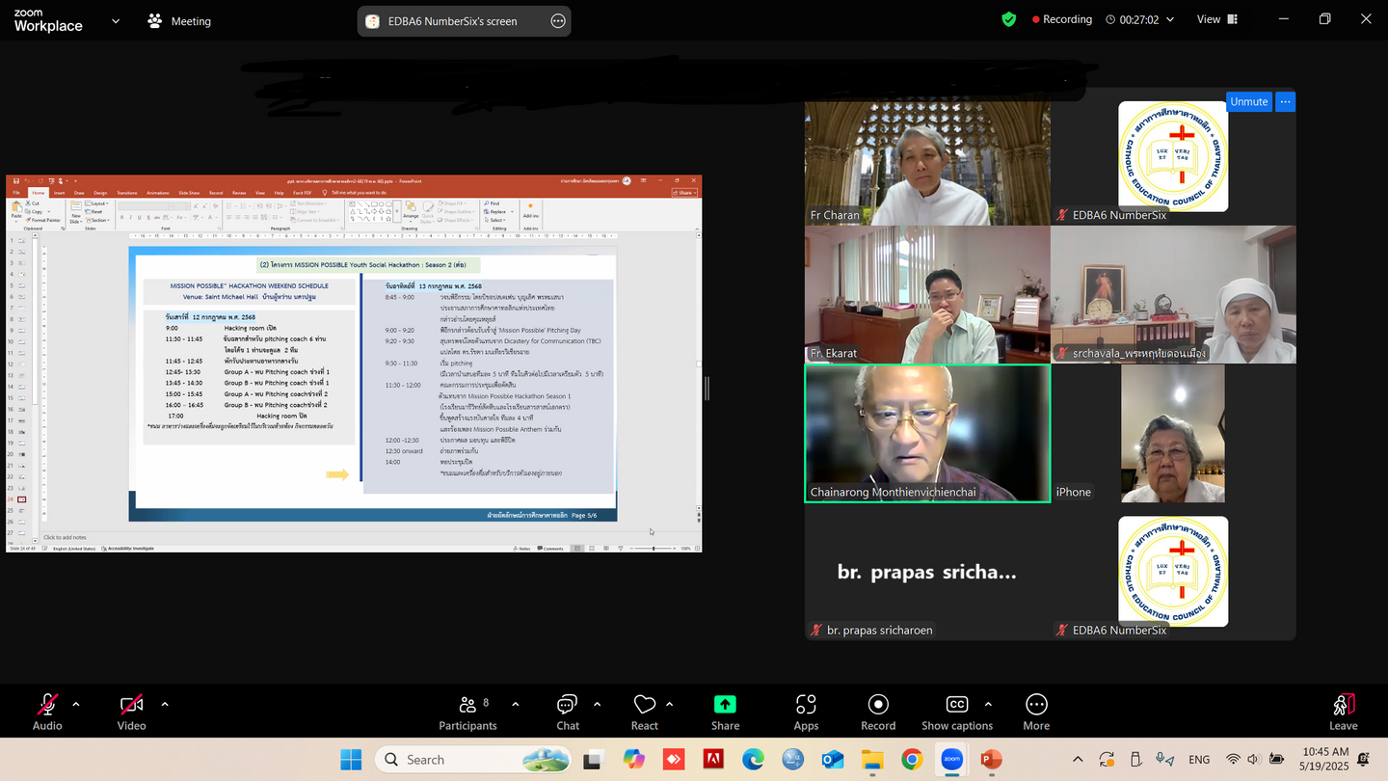Open Google Chrome from the taskbar
This screenshot has width=1388, height=781.
[912, 760]
